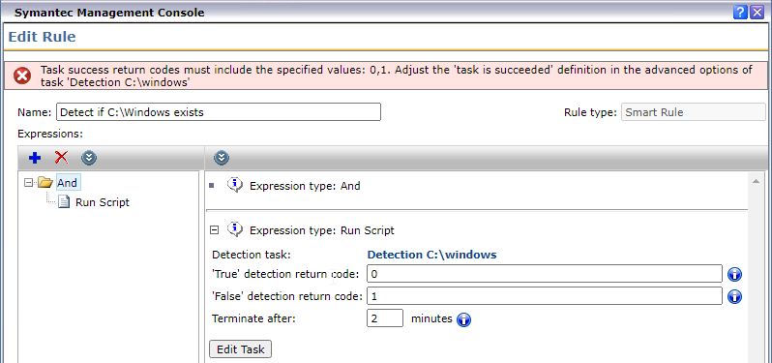
Task: Open help with the question mark icon
Action: click(x=740, y=13)
